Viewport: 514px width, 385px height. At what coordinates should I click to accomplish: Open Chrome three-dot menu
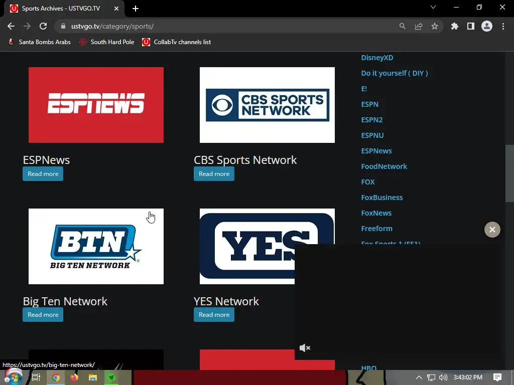[503, 26]
